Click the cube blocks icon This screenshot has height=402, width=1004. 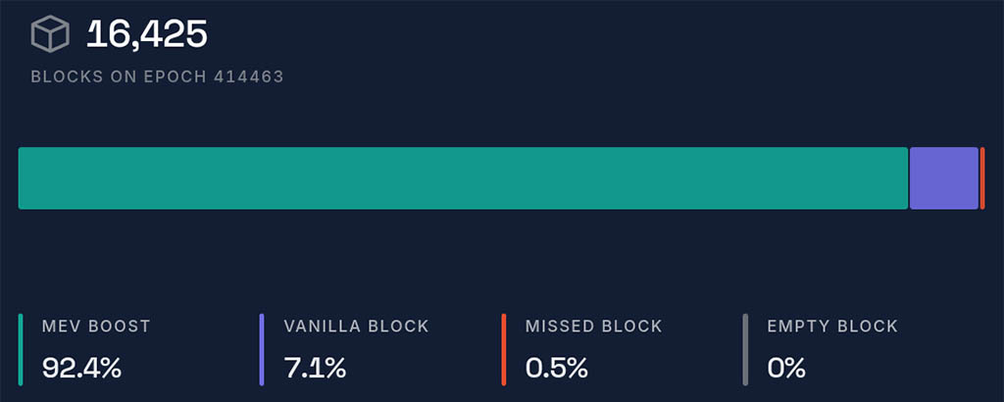click(x=48, y=35)
